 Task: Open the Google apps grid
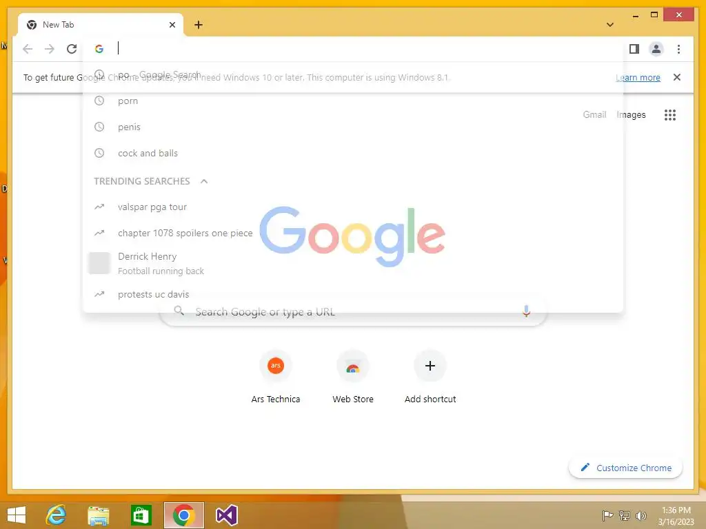[670, 115]
